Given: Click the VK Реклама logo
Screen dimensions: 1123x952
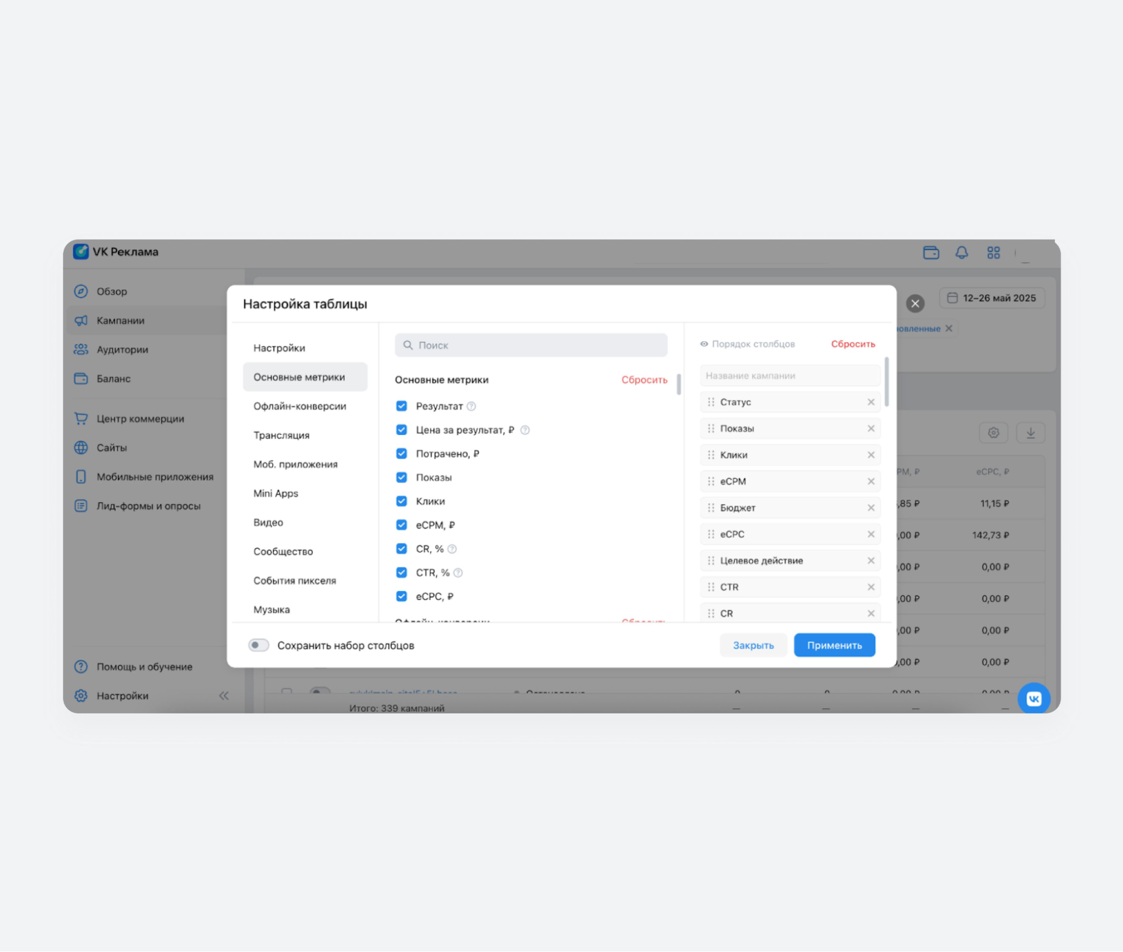Looking at the screenshot, I should point(116,251).
